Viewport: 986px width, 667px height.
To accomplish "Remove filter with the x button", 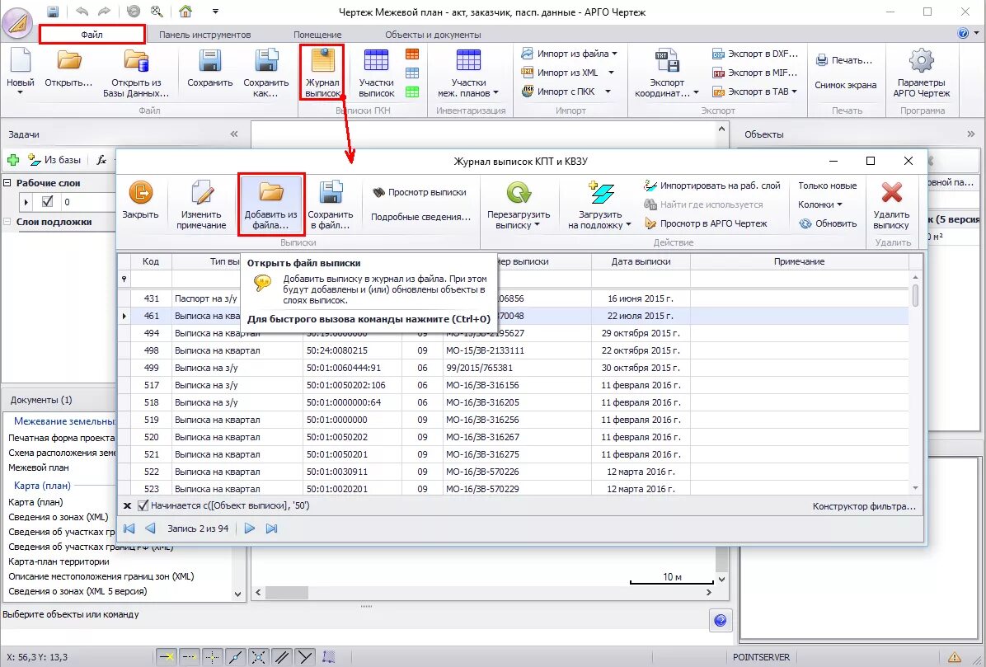I will click(x=127, y=505).
